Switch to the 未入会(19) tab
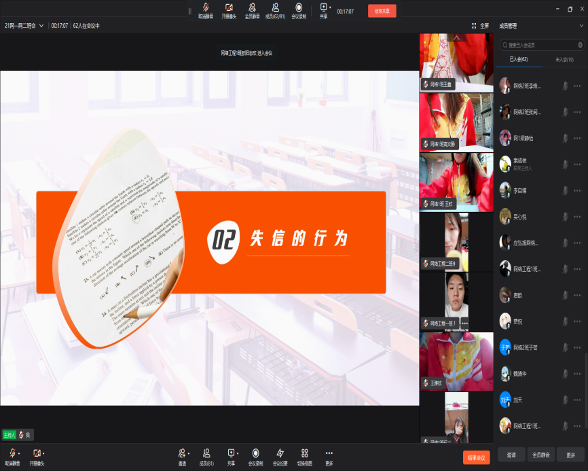This screenshot has width=588, height=471. (x=564, y=60)
